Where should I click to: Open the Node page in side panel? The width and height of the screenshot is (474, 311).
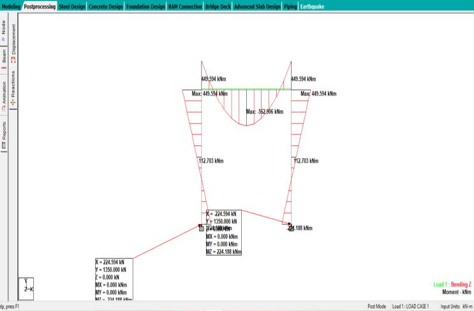point(4,30)
